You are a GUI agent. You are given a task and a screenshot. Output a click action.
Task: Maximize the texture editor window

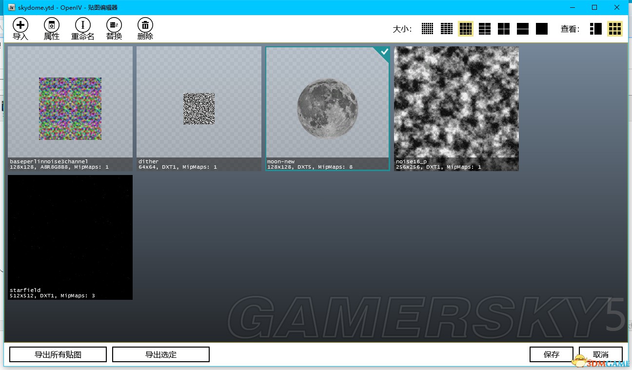594,7
